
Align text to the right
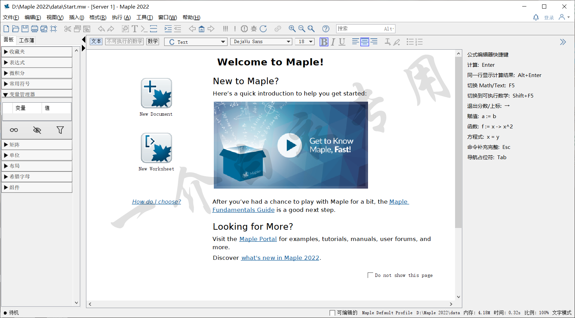click(374, 42)
